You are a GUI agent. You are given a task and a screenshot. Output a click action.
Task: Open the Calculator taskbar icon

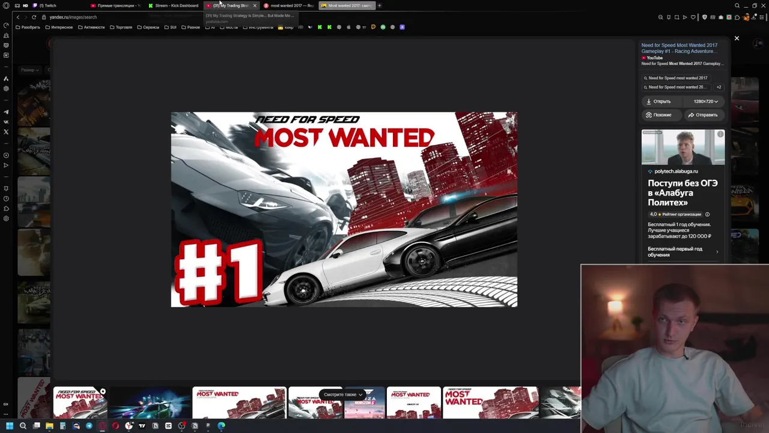coord(62,426)
